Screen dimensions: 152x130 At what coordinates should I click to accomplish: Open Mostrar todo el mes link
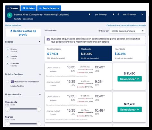tap(13, 25)
